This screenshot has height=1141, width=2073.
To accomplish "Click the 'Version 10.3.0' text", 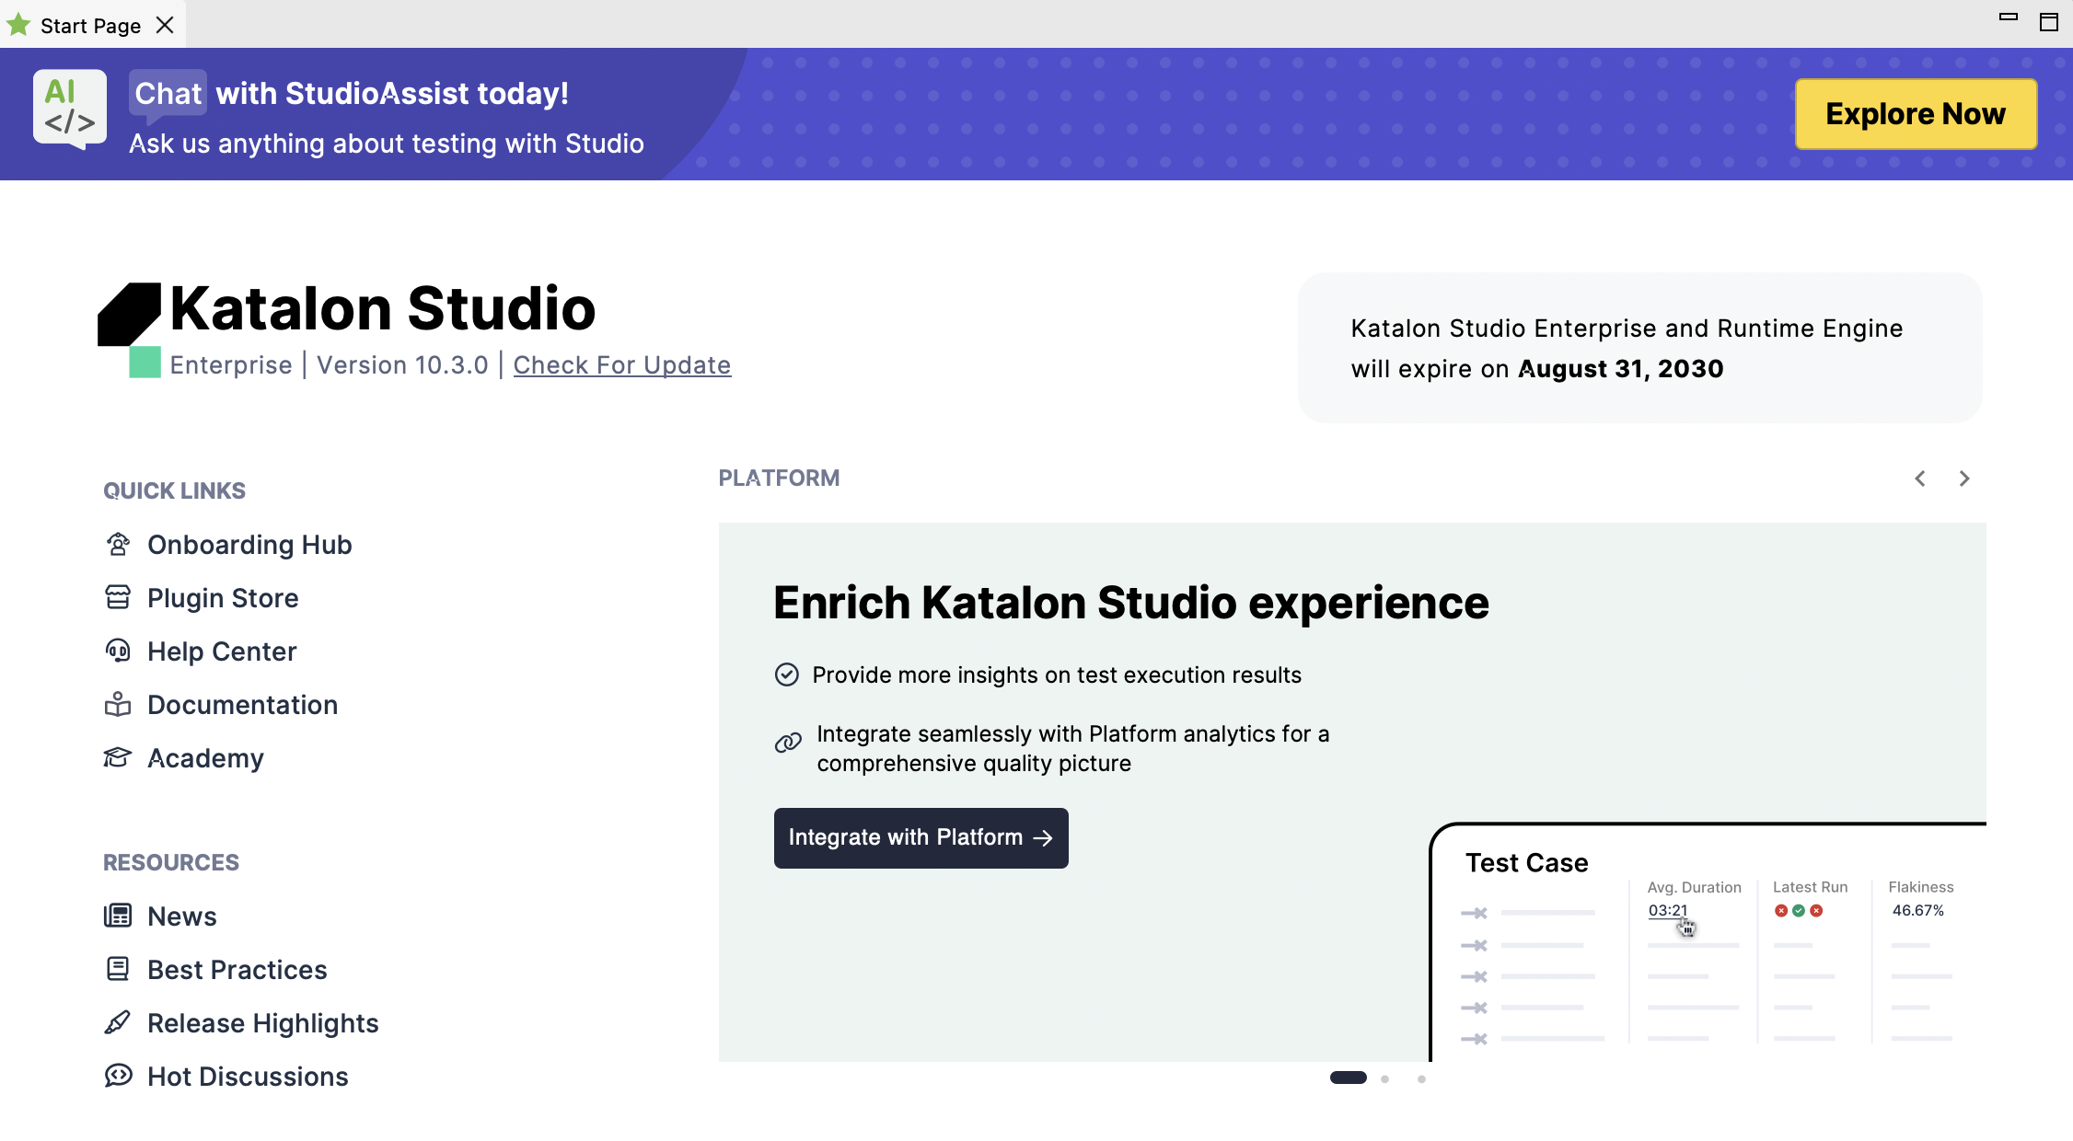I will click(402, 365).
